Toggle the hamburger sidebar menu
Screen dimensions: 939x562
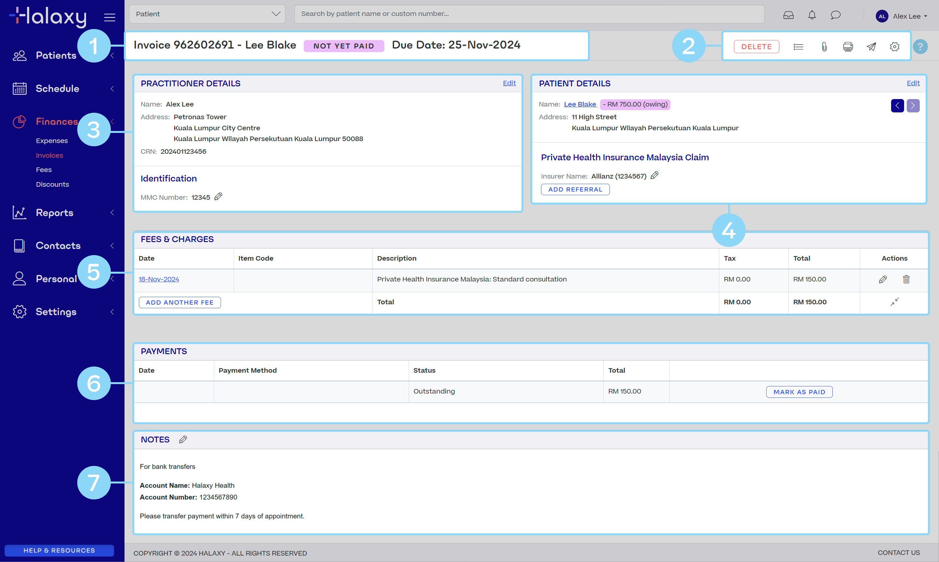110,17
